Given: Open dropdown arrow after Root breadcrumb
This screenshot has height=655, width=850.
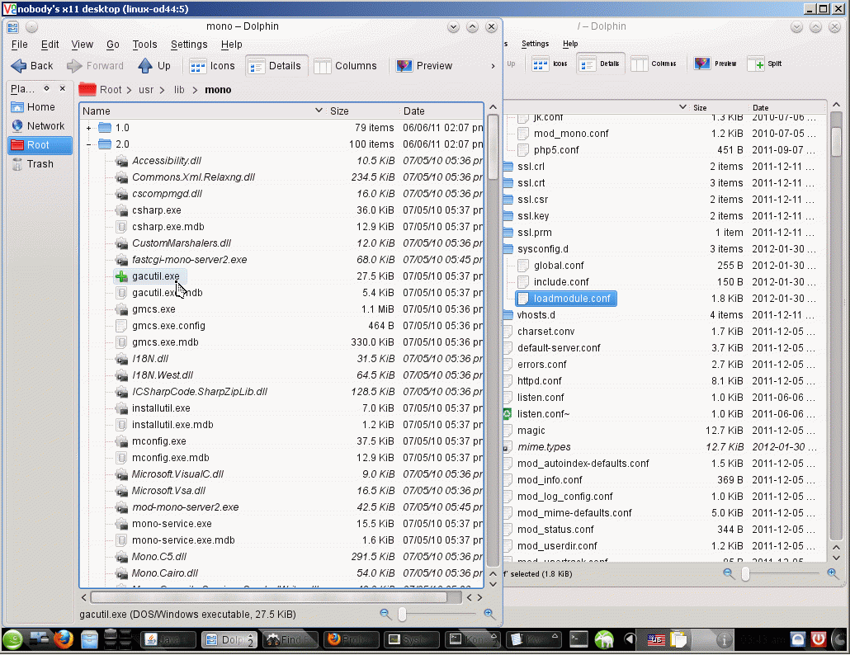Looking at the screenshot, I should [130, 91].
